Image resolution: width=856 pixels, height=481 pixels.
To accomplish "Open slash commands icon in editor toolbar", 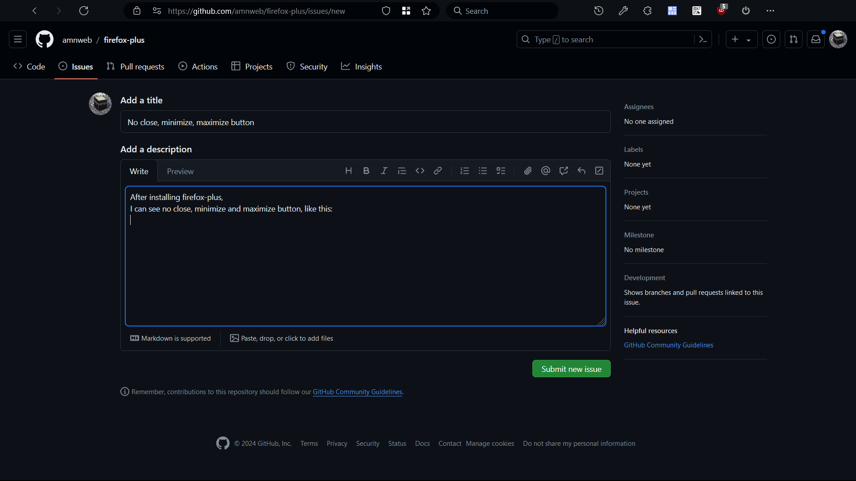I will point(599,171).
